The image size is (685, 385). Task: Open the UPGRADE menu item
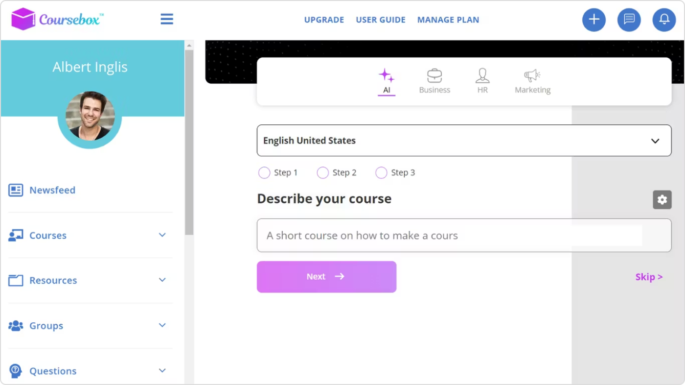click(324, 20)
